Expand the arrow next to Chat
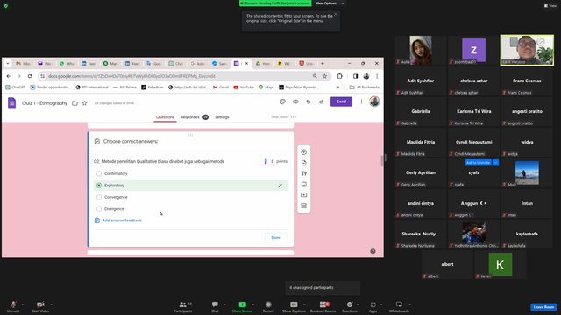 [224, 304]
